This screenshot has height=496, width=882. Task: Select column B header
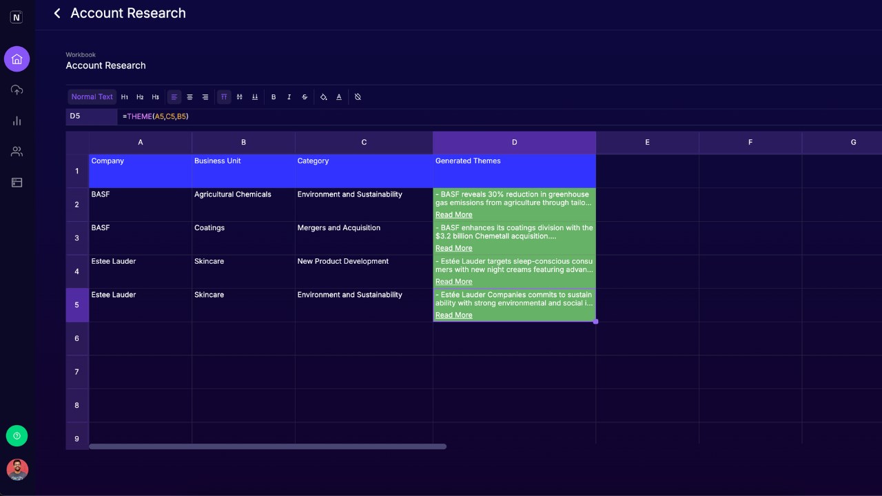point(243,143)
